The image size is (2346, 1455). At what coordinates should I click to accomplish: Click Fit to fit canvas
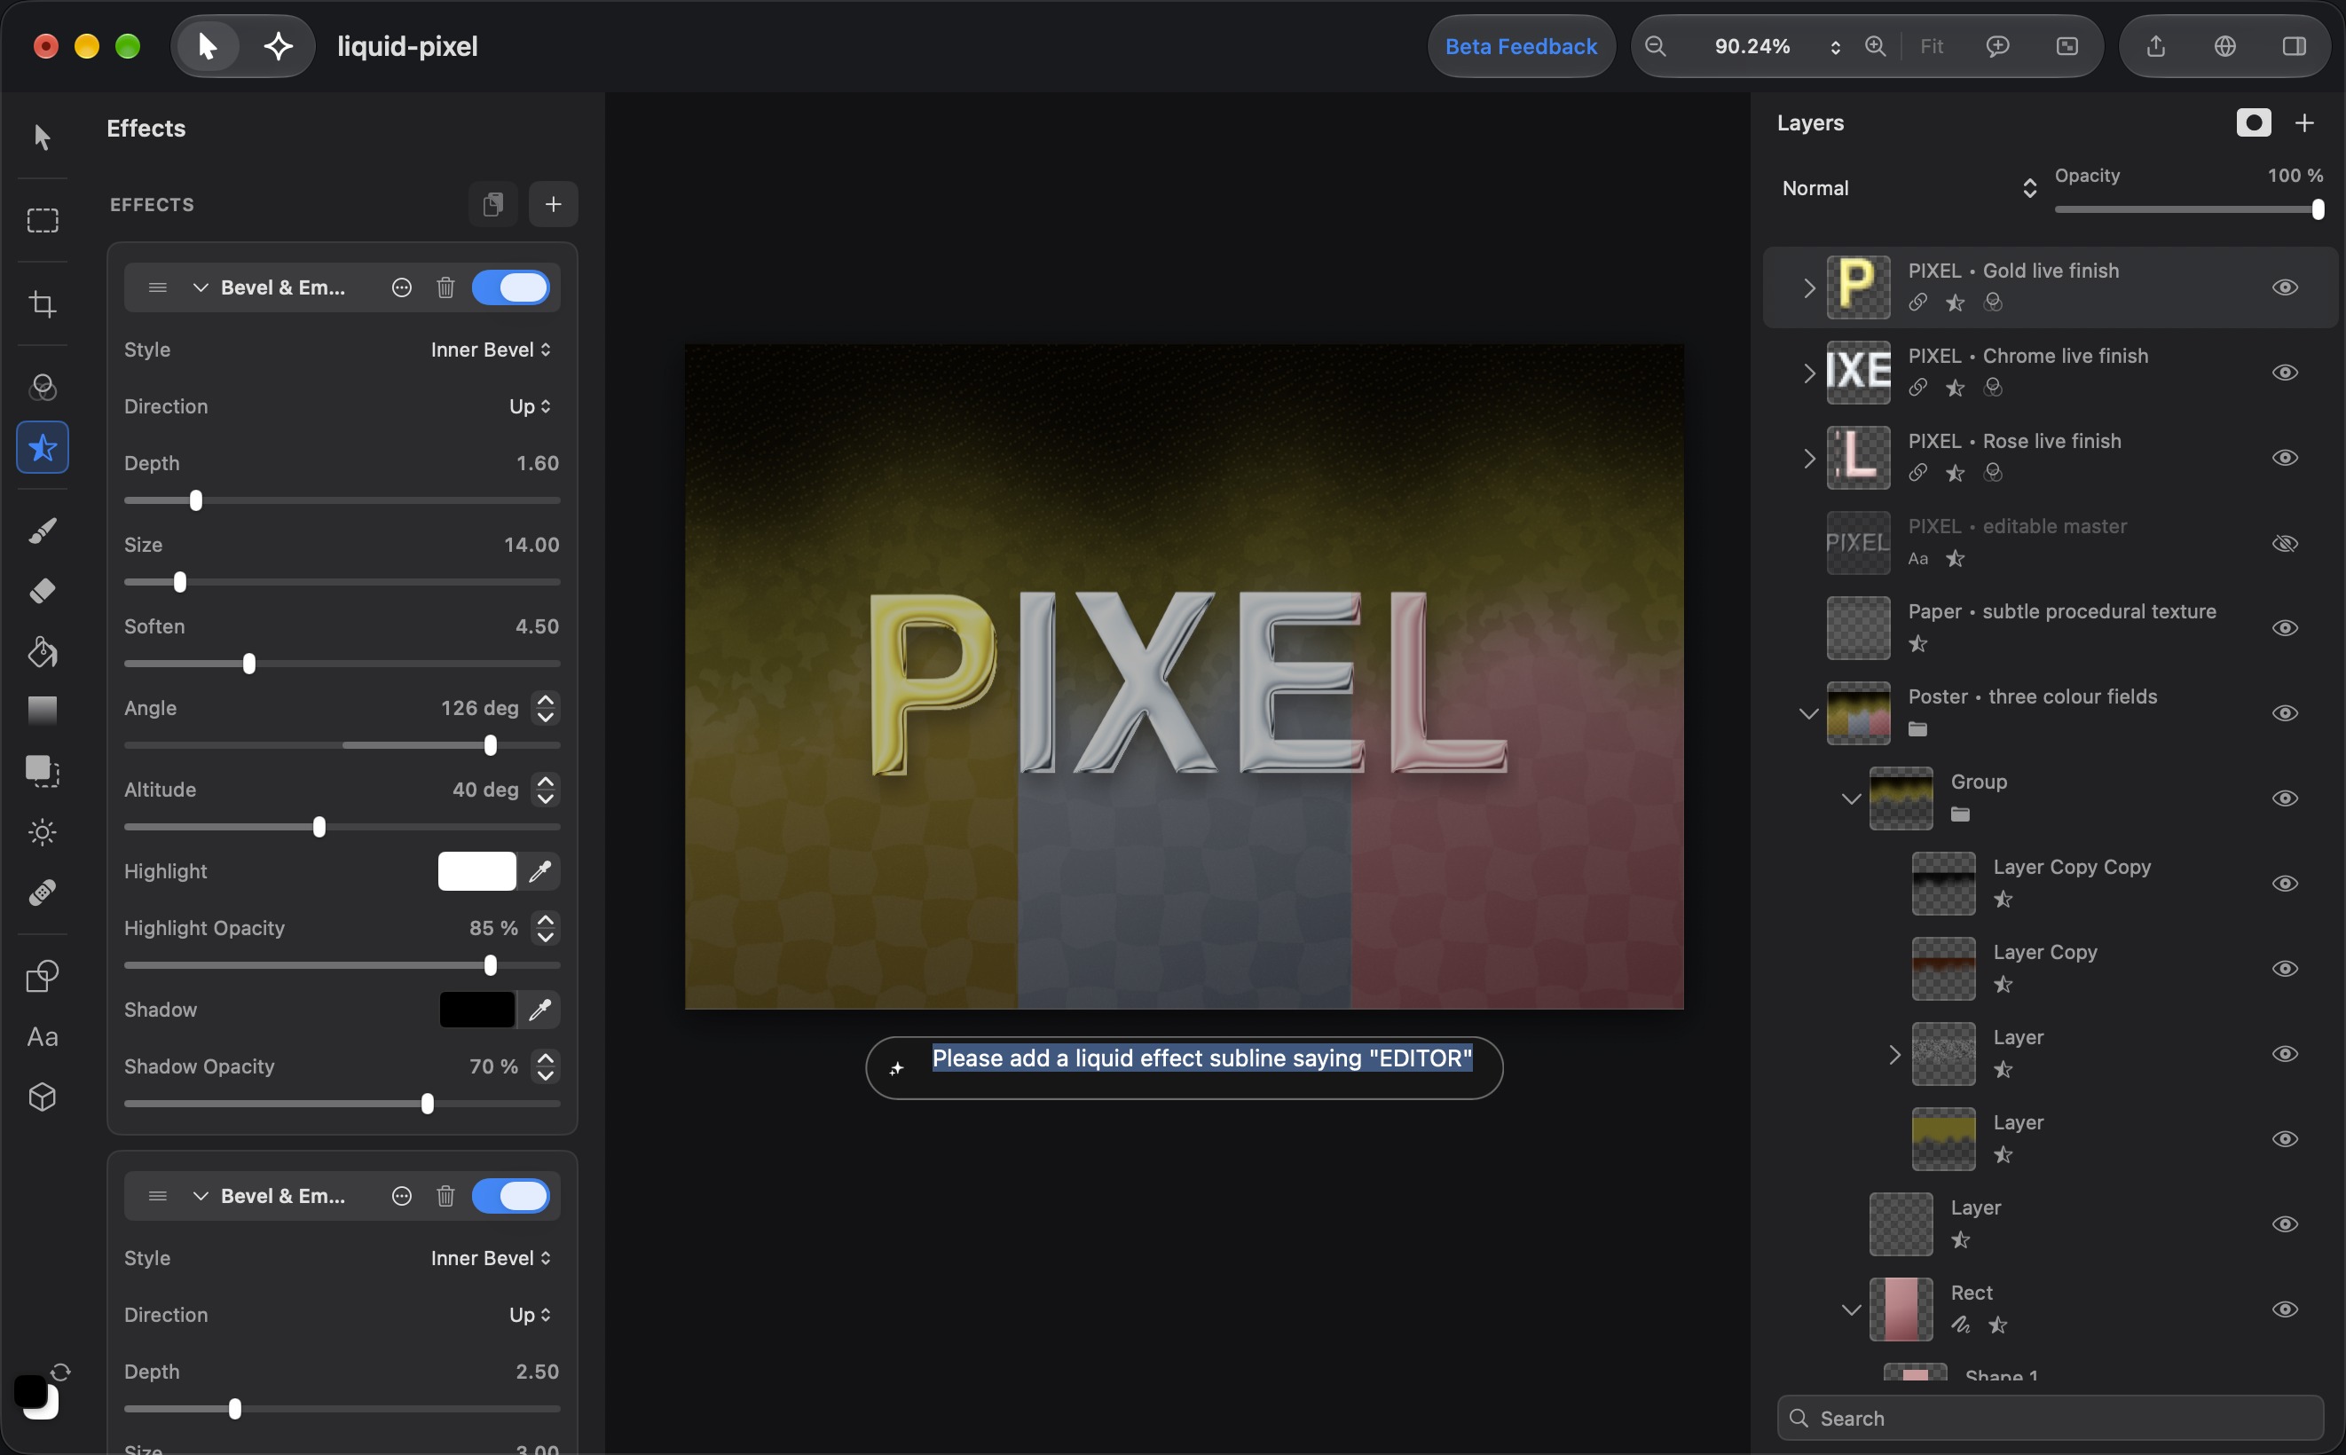[x=1932, y=46]
